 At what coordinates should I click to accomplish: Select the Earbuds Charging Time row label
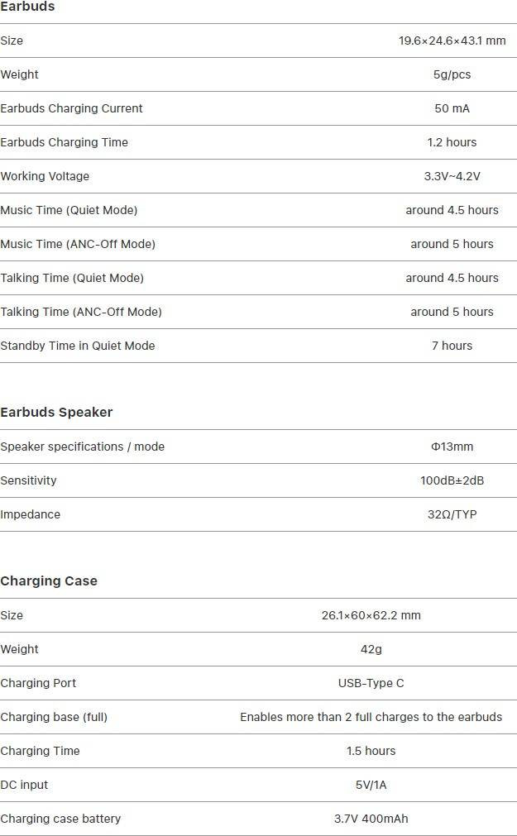click(64, 142)
